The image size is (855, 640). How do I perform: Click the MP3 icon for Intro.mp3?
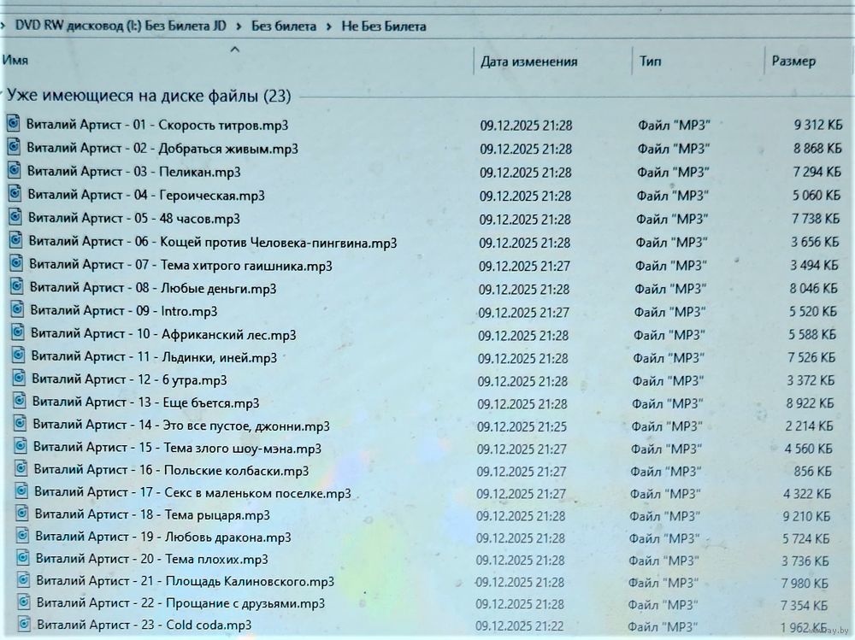18,309
